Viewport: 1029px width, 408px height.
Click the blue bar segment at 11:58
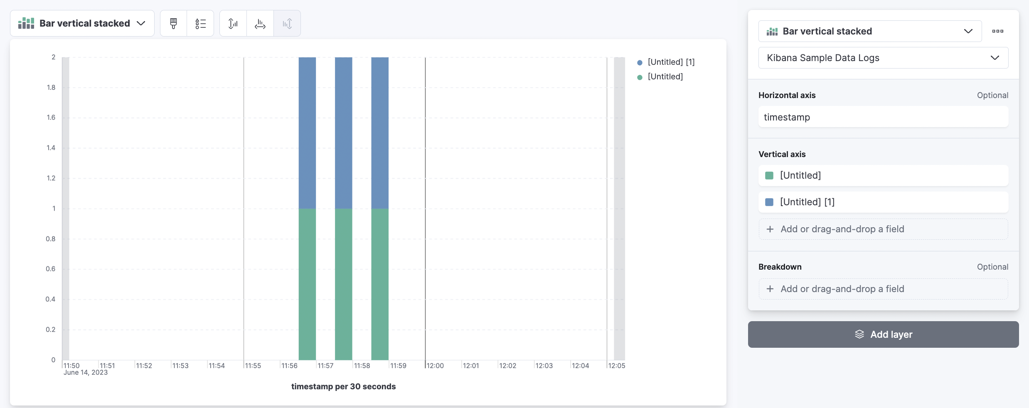[380, 133]
